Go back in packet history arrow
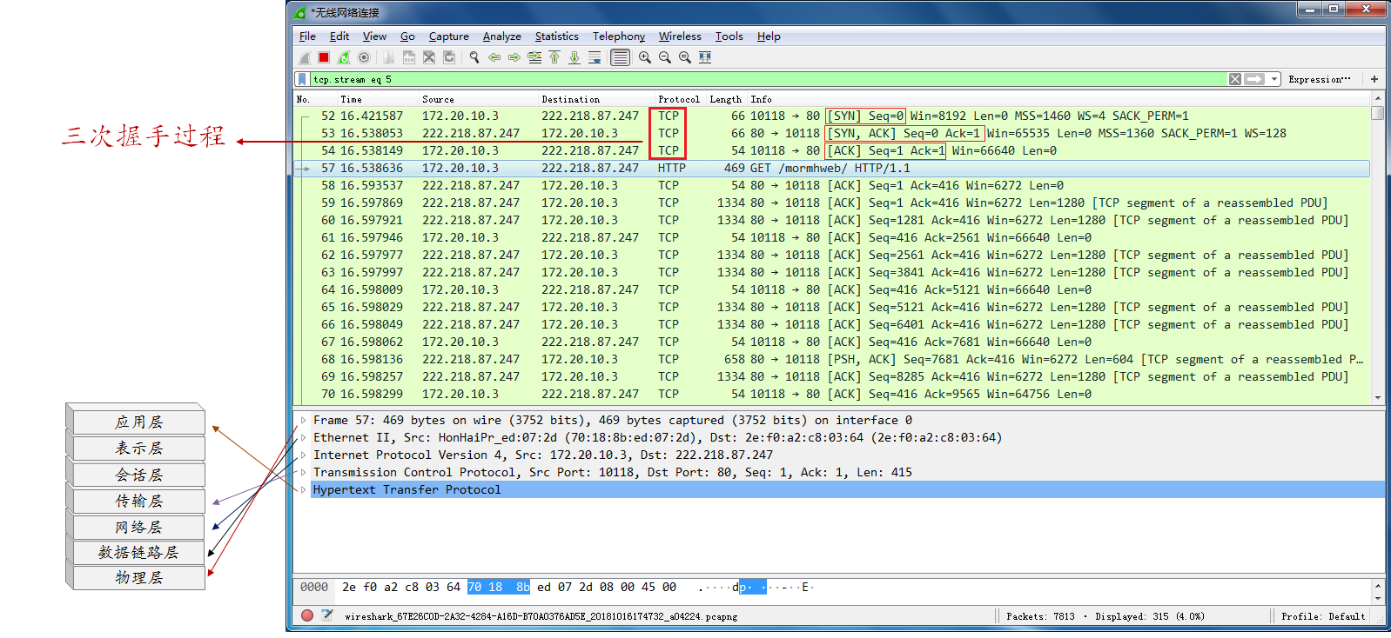 tap(494, 57)
